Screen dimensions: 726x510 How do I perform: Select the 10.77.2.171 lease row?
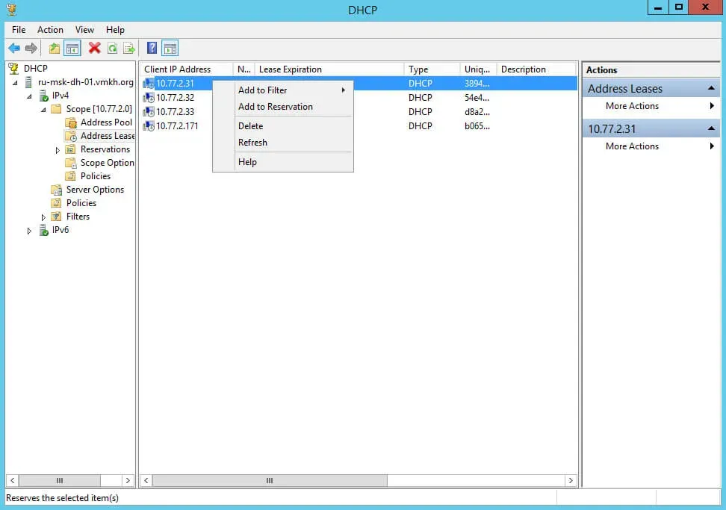(359, 126)
